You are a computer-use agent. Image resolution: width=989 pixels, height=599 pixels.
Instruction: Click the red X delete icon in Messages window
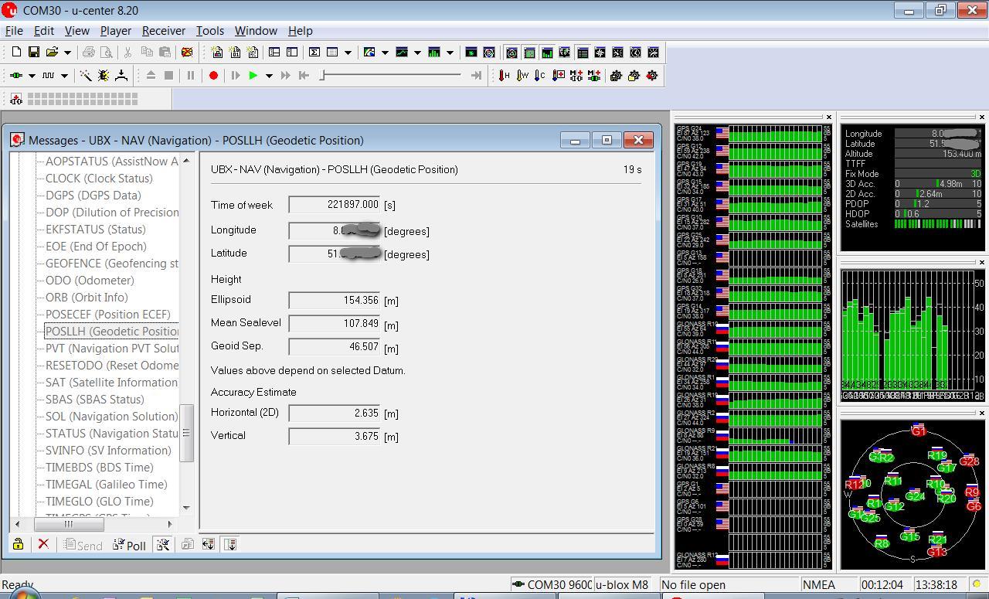coord(43,544)
